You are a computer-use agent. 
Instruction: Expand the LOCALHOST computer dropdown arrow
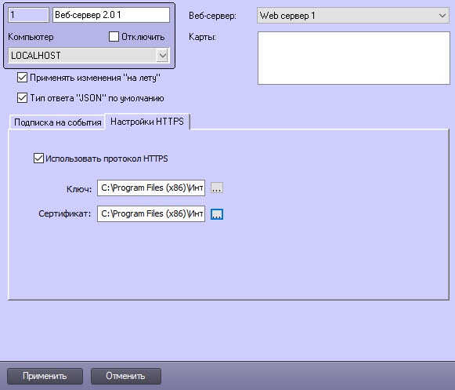click(x=162, y=55)
